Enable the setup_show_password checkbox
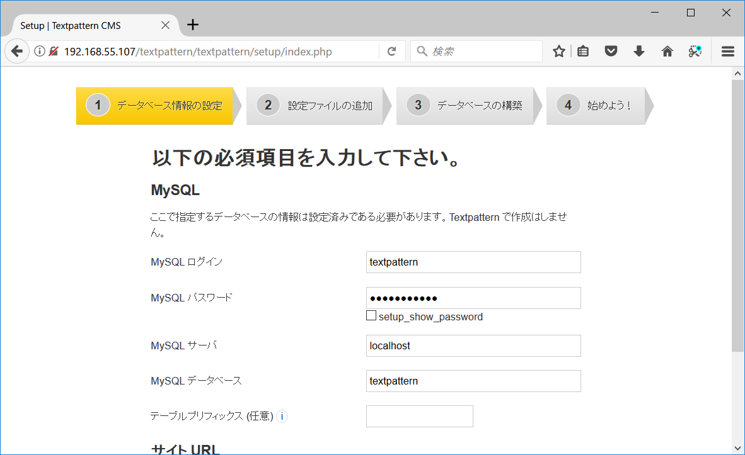The height and width of the screenshot is (455, 745). [x=371, y=315]
